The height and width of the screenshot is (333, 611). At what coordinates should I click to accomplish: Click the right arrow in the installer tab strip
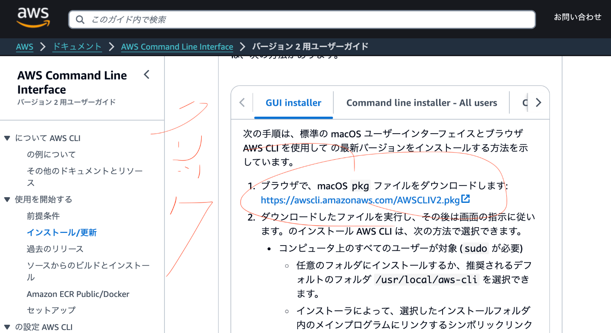pos(539,102)
